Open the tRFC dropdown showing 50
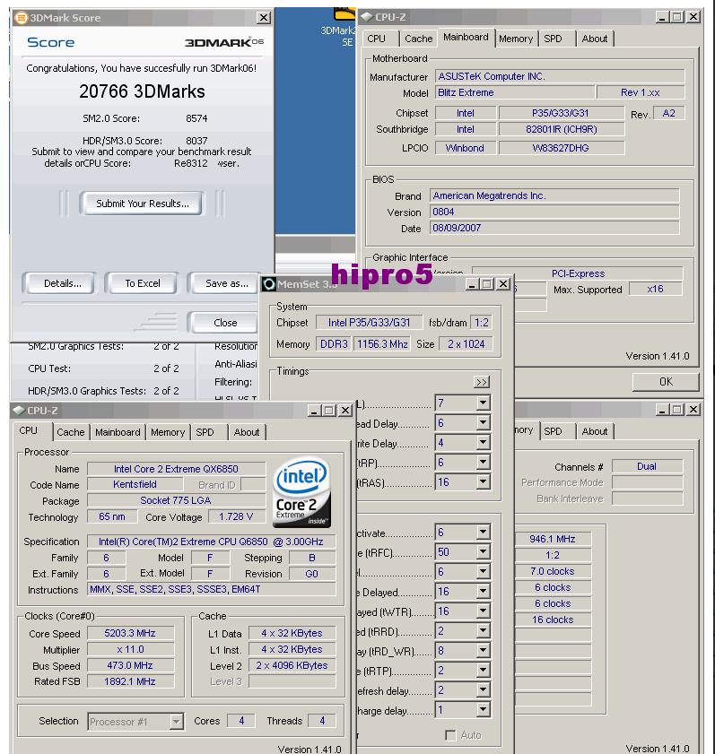 pyautogui.click(x=483, y=552)
